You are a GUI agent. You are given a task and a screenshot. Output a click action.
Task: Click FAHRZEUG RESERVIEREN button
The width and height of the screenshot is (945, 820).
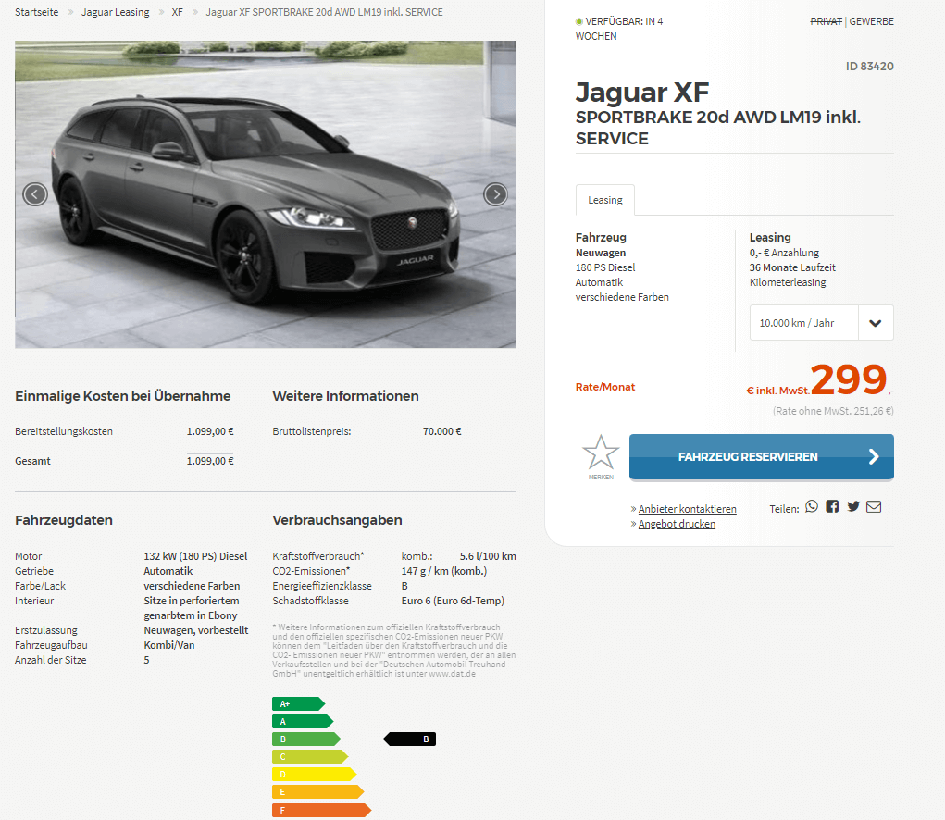[x=761, y=456]
